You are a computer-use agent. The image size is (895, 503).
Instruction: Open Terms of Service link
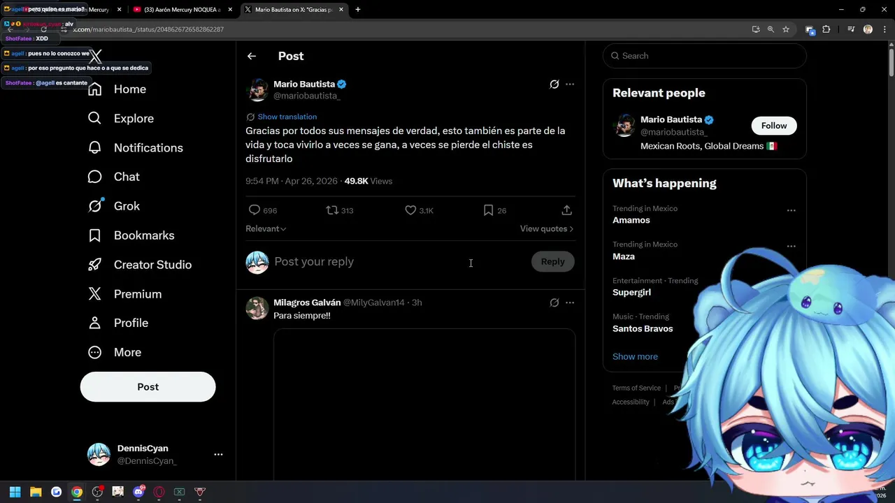(x=636, y=388)
